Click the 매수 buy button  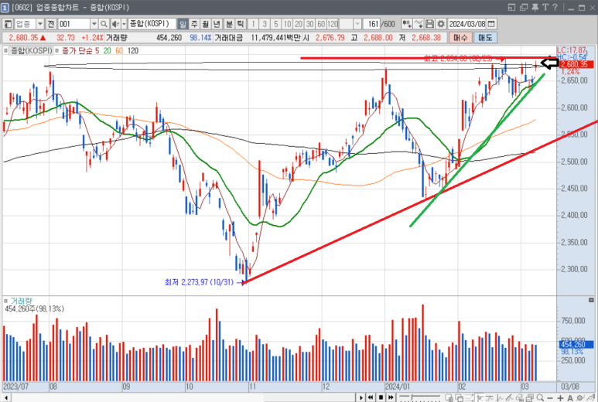(x=461, y=38)
